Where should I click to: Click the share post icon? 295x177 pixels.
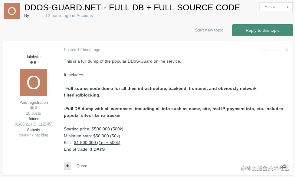click(x=286, y=50)
